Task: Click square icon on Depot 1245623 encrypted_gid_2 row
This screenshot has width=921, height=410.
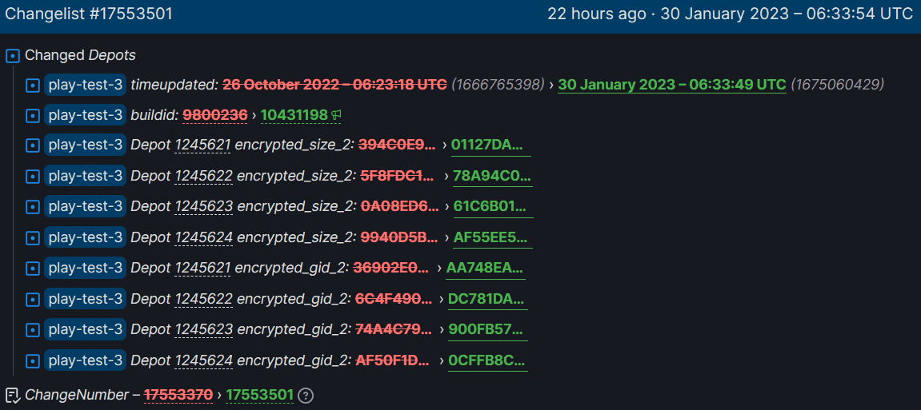Action: coord(33,329)
